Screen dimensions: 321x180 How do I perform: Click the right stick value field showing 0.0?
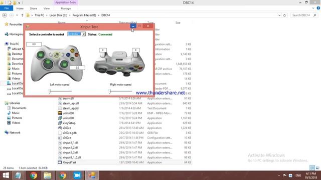tap(77, 67)
